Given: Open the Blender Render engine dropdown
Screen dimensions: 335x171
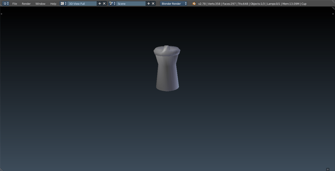Looking at the screenshot, I should click(174, 4).
